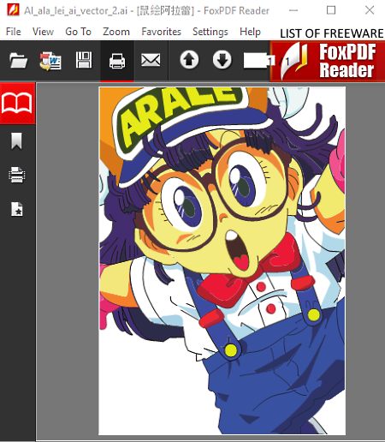Go to previous page with up arrow
The height and width of the screenshot is (442, 385).
[189, 60]
